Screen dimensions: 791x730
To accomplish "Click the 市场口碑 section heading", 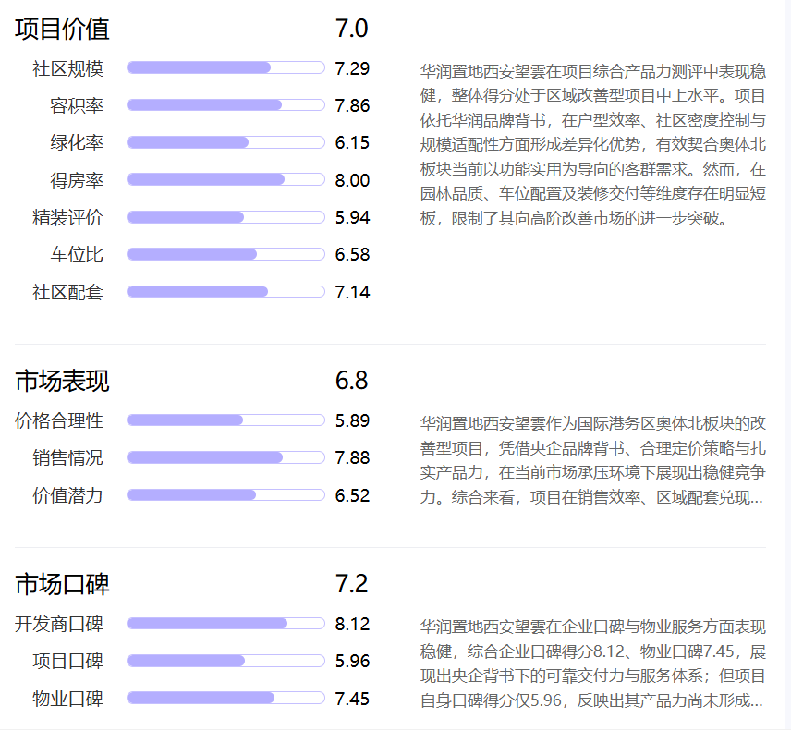I will click(x=62, y=584).
